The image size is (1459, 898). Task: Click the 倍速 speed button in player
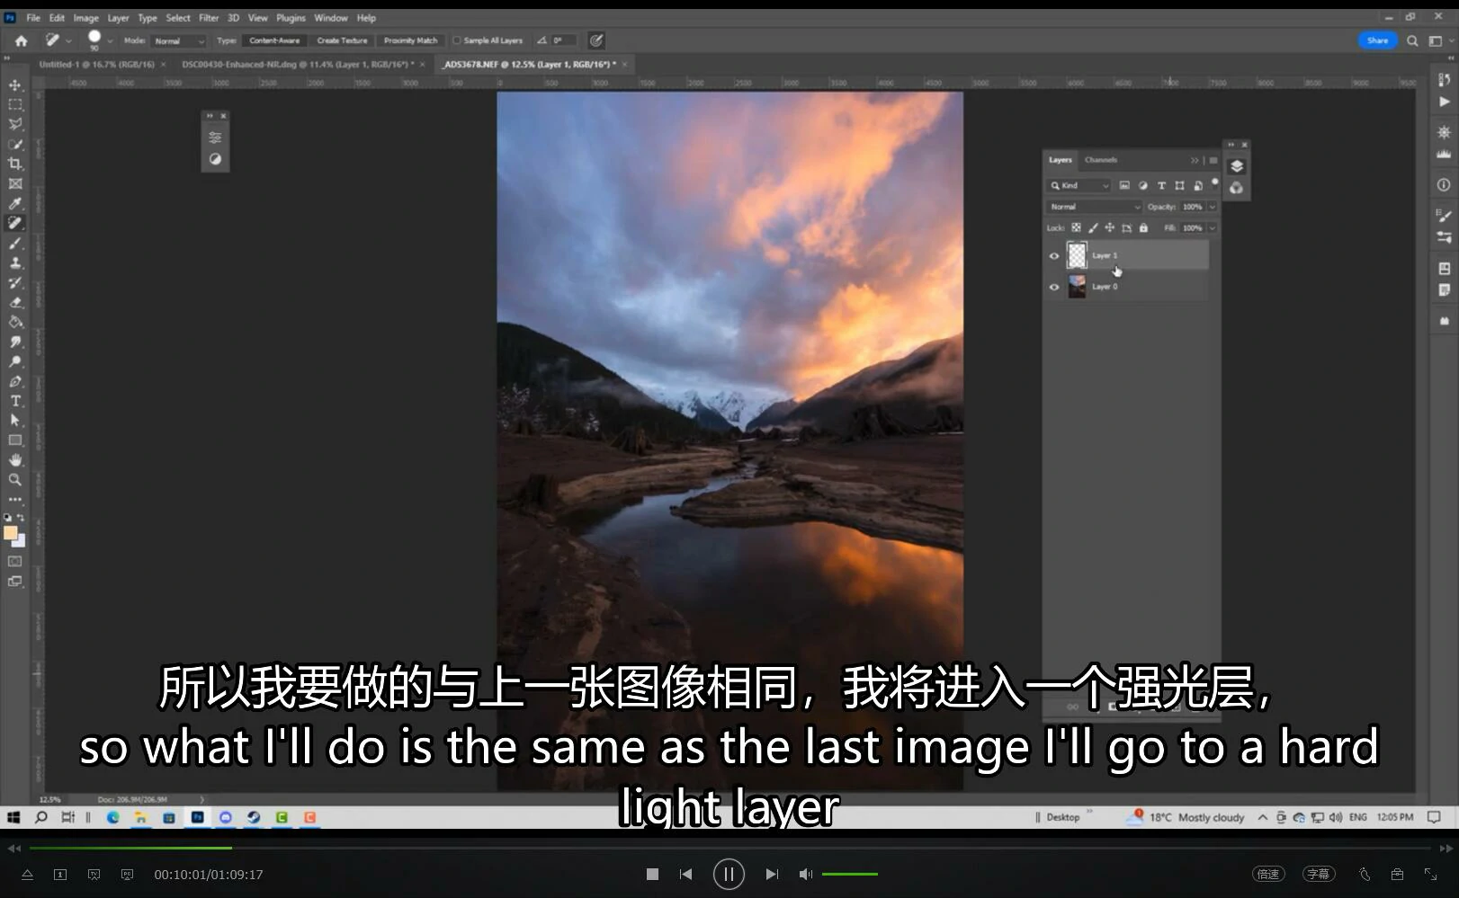tap(1268, 874)
